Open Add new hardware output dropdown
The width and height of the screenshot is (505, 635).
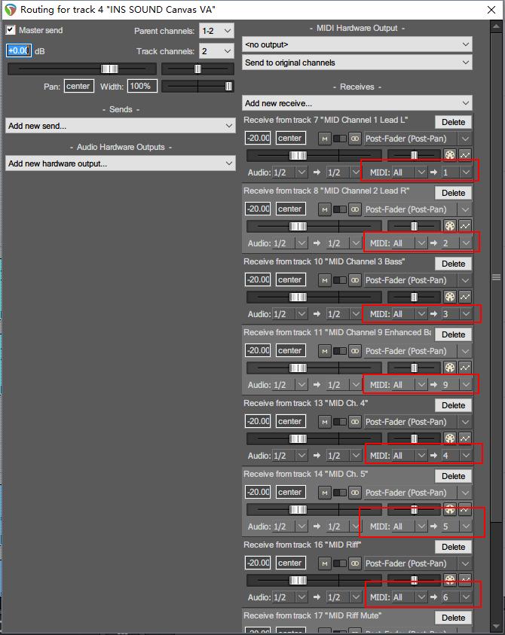pos(121,163)
